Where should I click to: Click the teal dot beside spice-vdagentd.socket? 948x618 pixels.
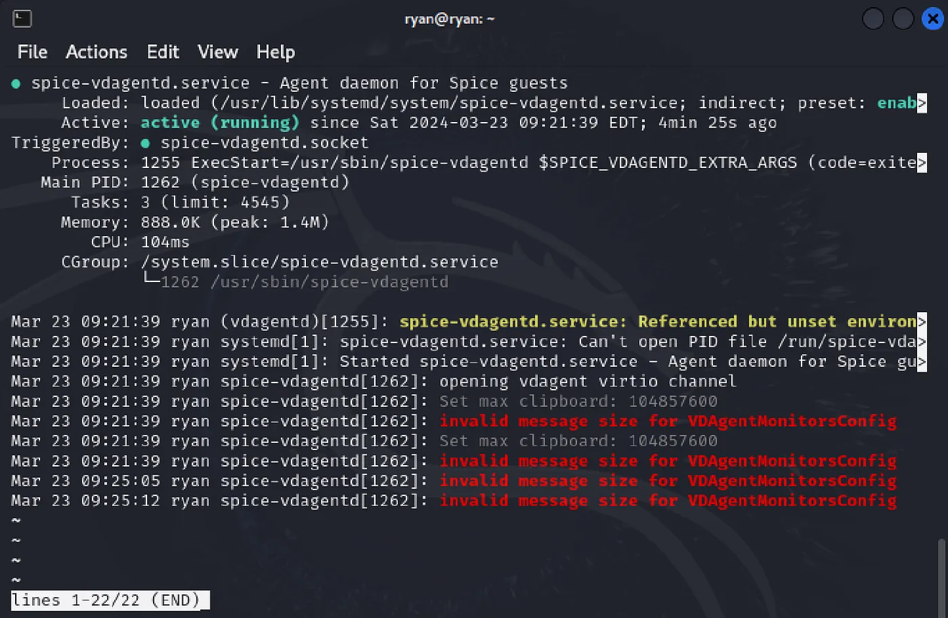point(144,142)
